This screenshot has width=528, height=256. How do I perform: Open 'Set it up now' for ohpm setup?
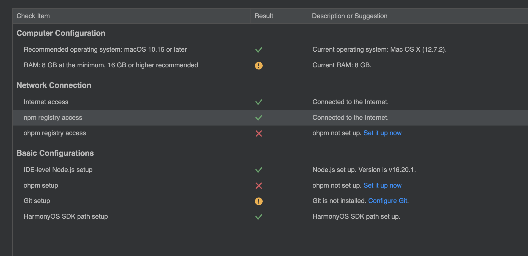[x=382, y=185]
